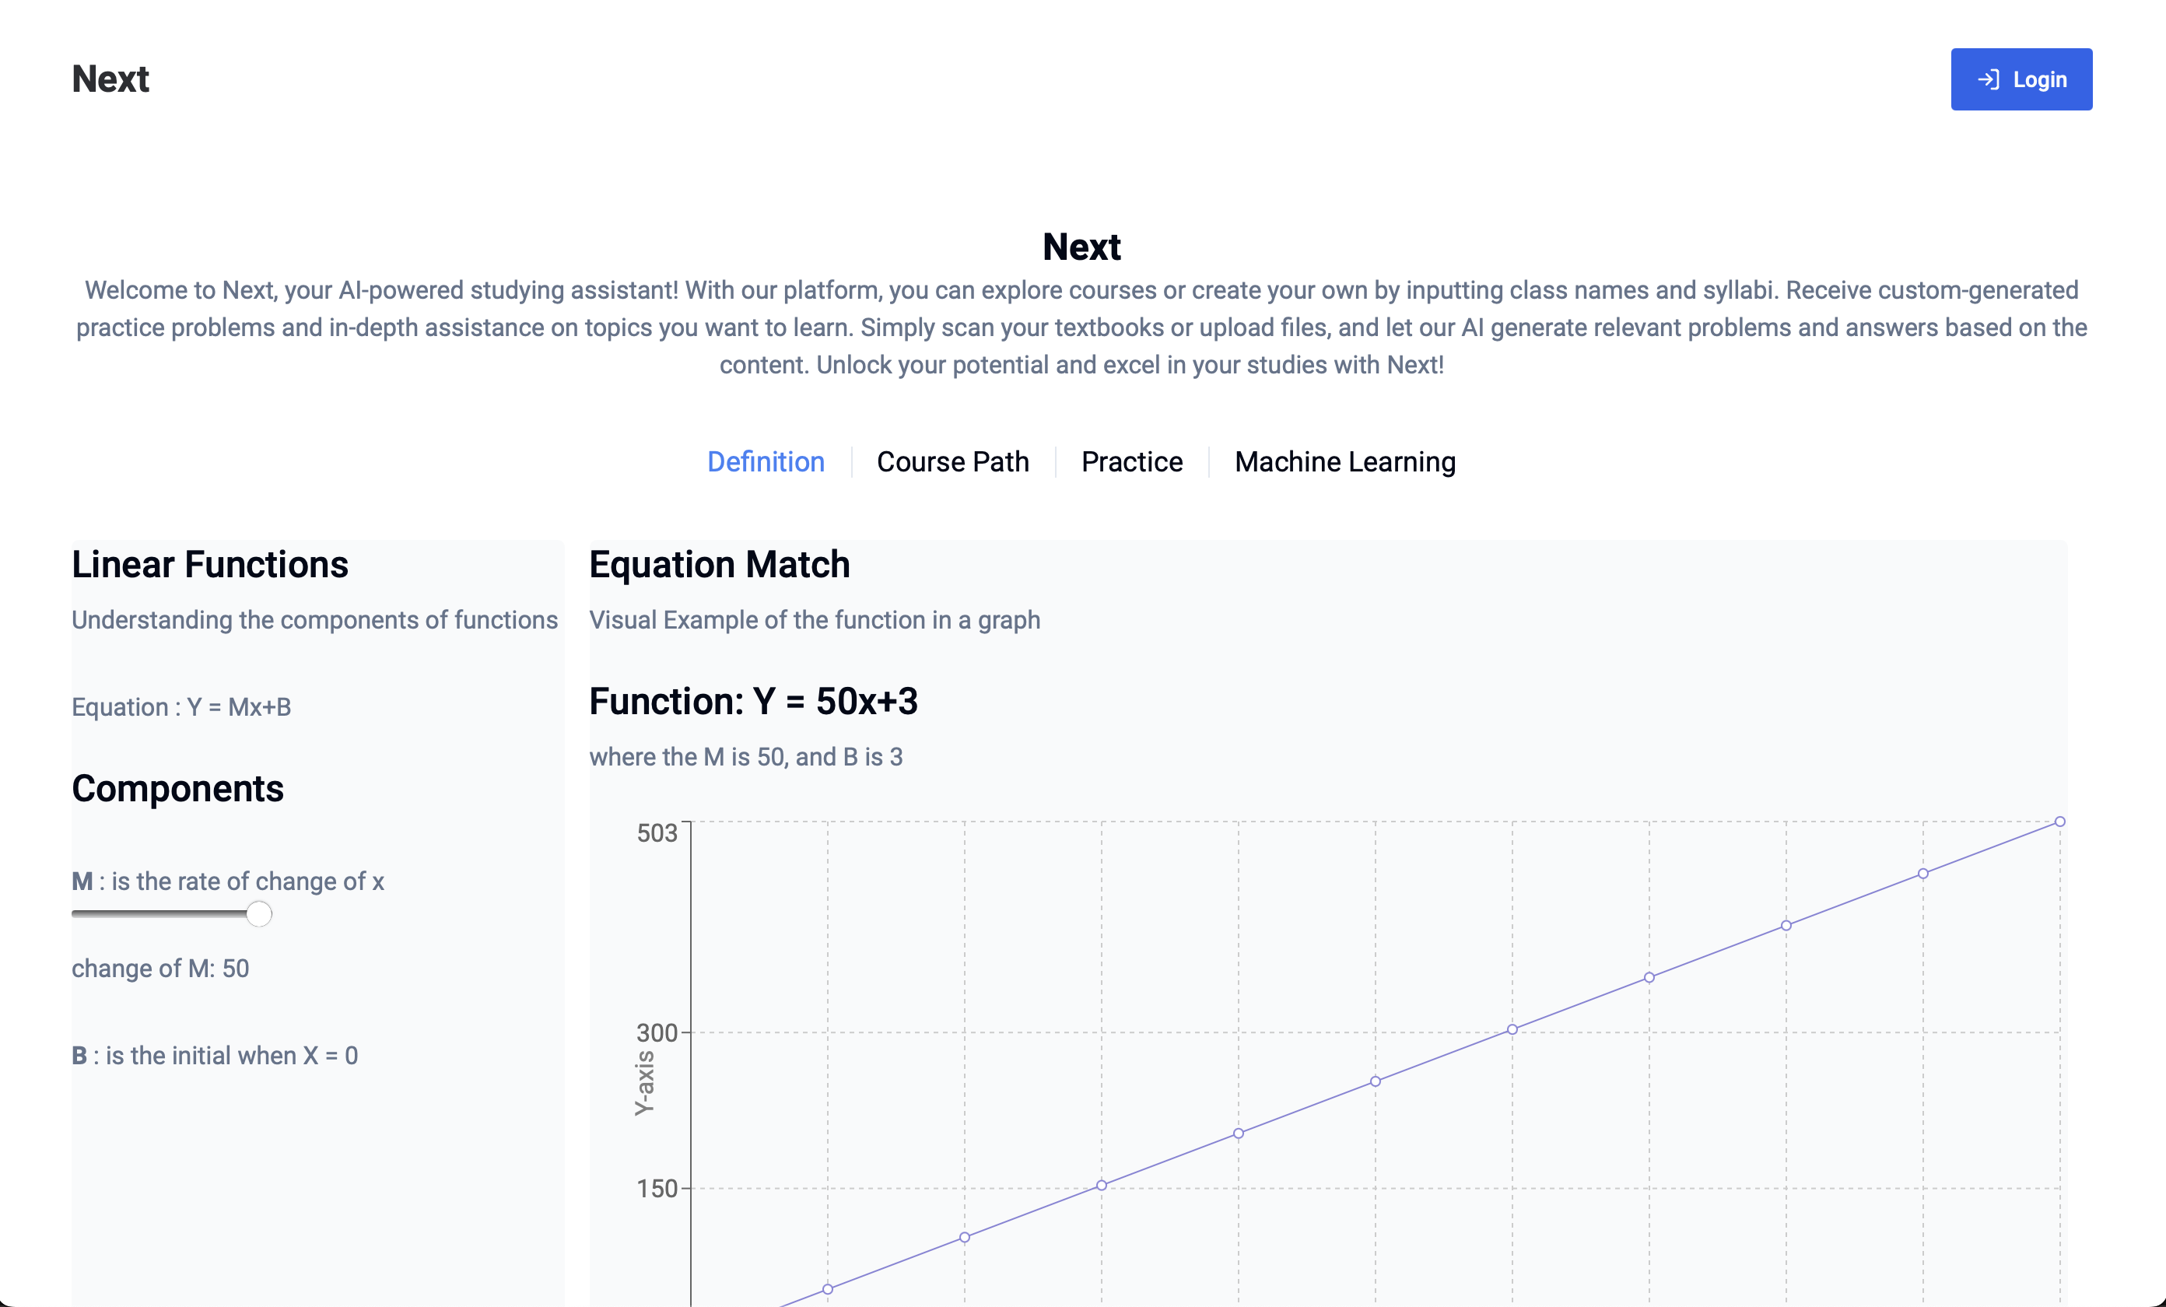Click the Linear Functions heading
This screenshot has width=2166, height=1307.
[x=209, y=564]
